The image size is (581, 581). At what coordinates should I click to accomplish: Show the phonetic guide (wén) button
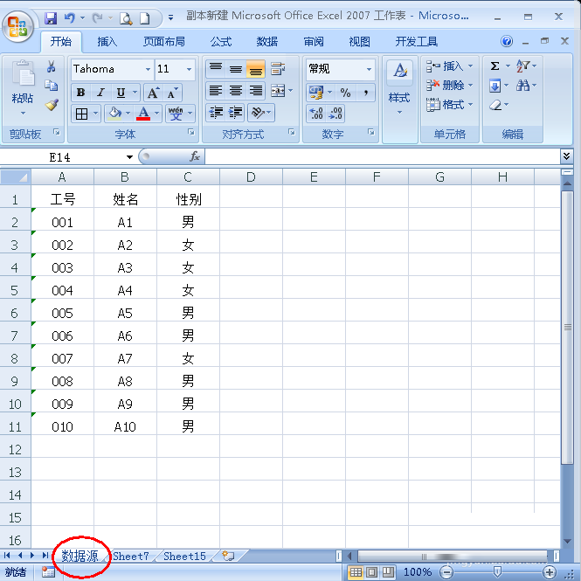(176, 113)
